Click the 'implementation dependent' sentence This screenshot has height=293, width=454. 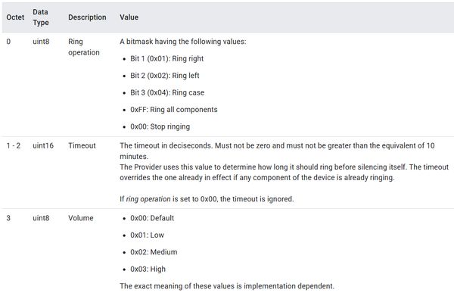point(227,286)
